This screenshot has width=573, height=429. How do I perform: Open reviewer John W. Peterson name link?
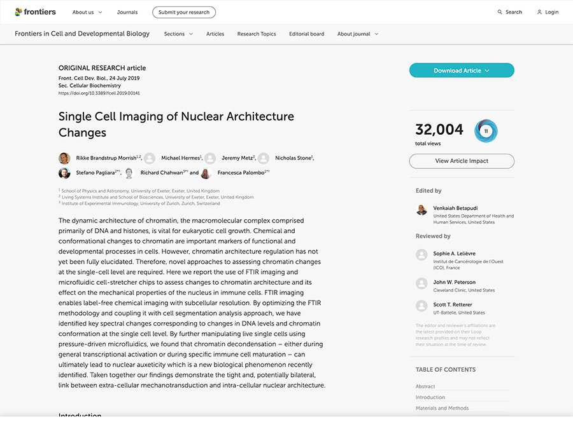tap(454, 282)
